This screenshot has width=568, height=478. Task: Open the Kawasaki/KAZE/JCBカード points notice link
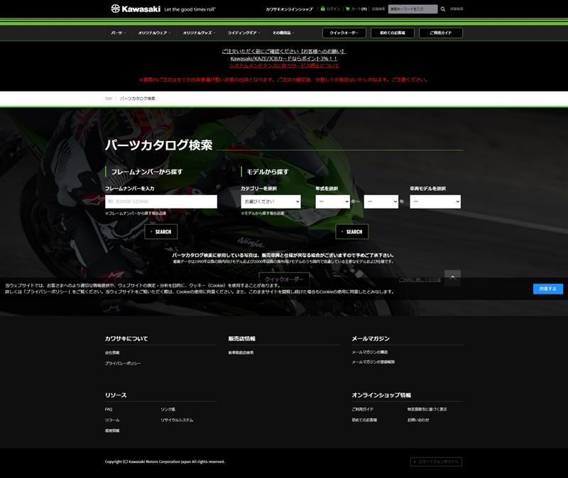tap(283, 58)
